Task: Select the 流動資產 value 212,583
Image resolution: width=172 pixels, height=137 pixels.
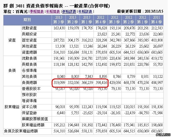Action: 157,28
